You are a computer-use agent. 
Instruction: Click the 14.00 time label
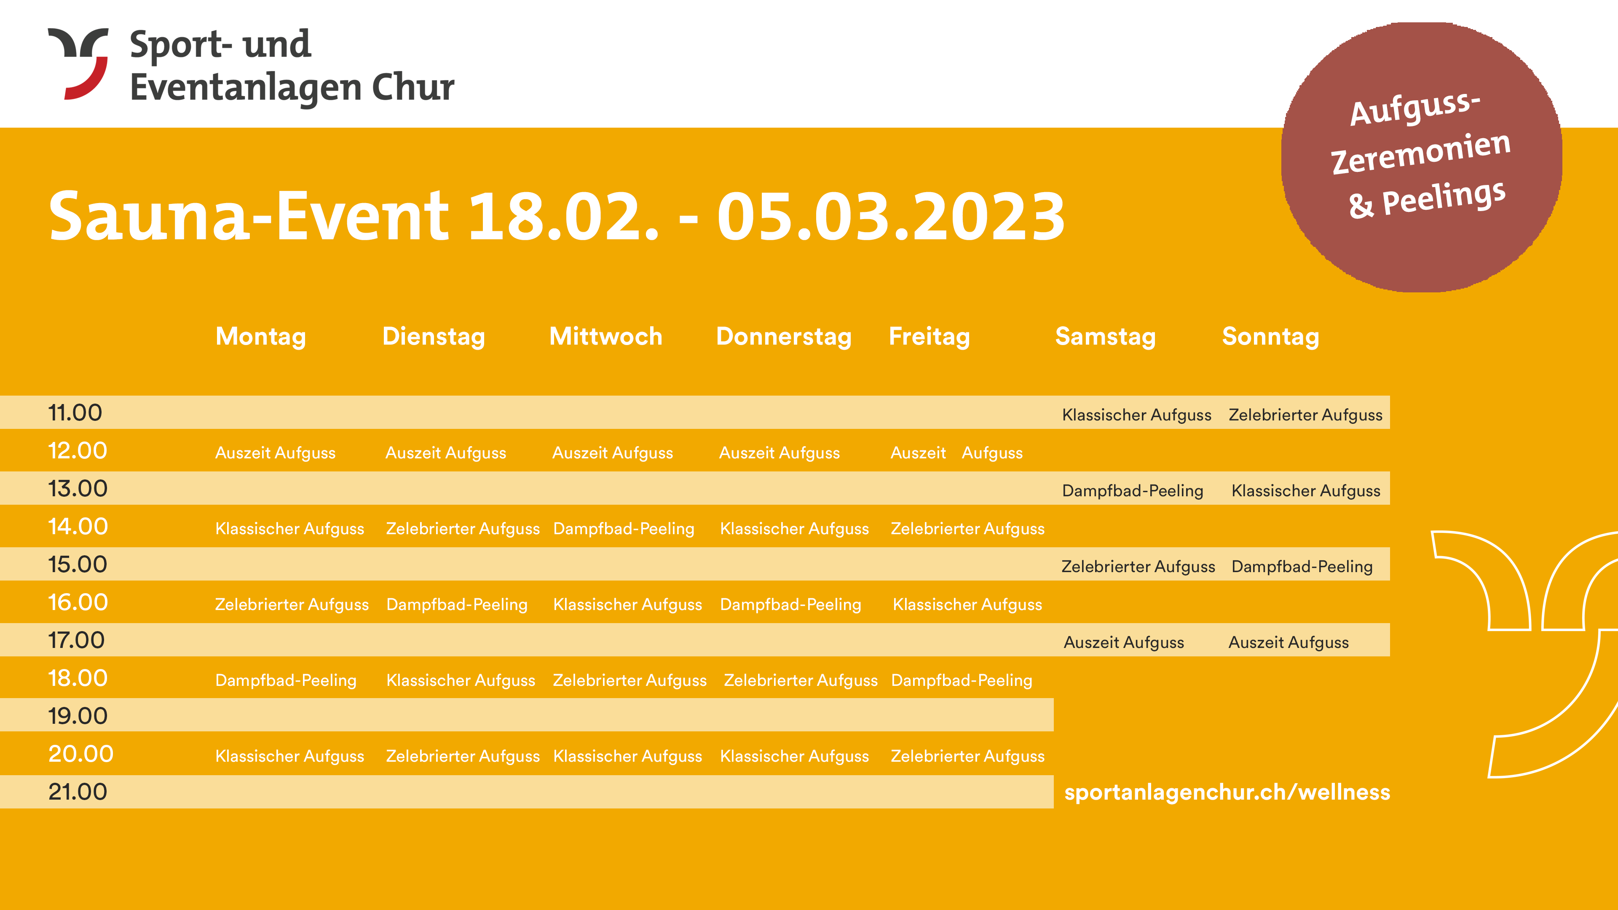(x=78, y=526)
